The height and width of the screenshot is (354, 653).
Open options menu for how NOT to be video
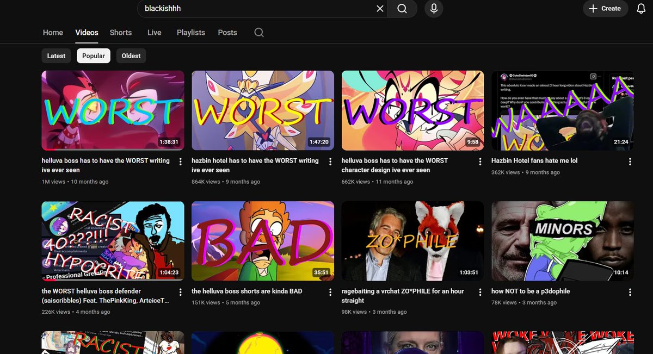point(630,292)
